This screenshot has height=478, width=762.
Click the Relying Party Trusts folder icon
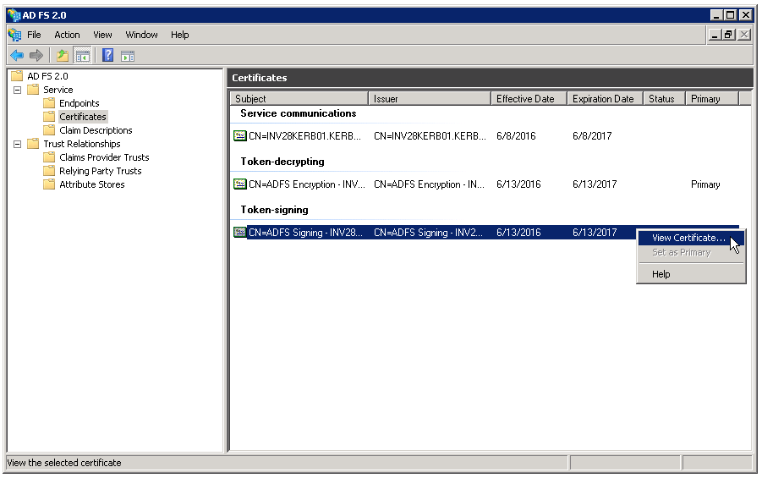(x=49, y=171)
